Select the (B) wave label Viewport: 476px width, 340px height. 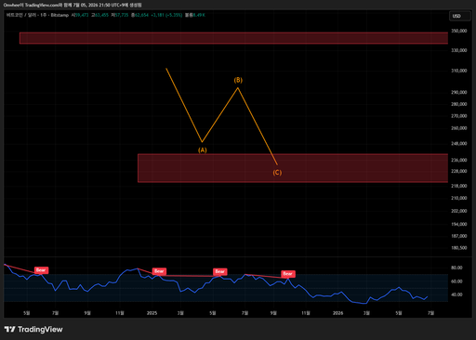pyautogui.click(x=238, y=80)
